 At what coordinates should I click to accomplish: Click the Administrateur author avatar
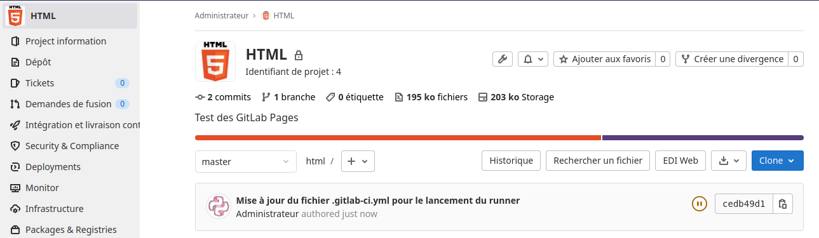[218, 207]
